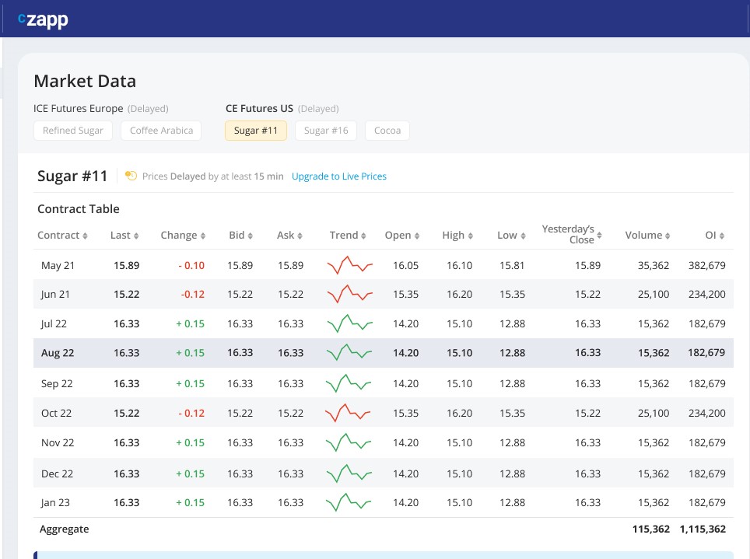Sort by Volume column arrows
Viewport: 750px width, 559px height.
click(668, 236)
